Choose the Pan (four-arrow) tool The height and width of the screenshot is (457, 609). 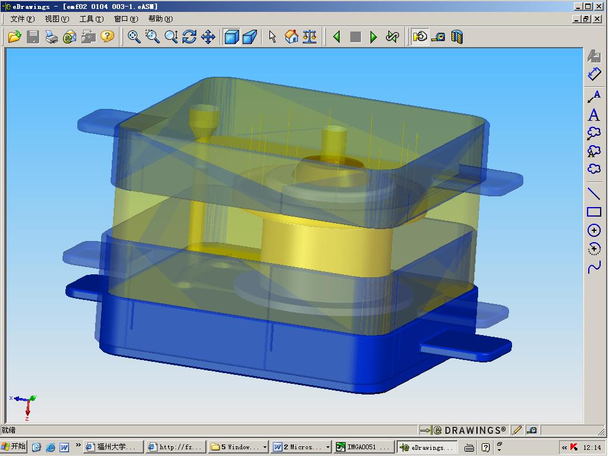pyautogui.click(x=208, y=37)
